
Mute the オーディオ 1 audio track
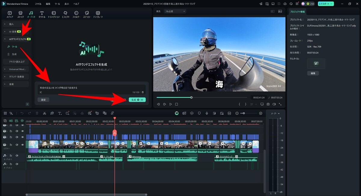click(17, 156)
